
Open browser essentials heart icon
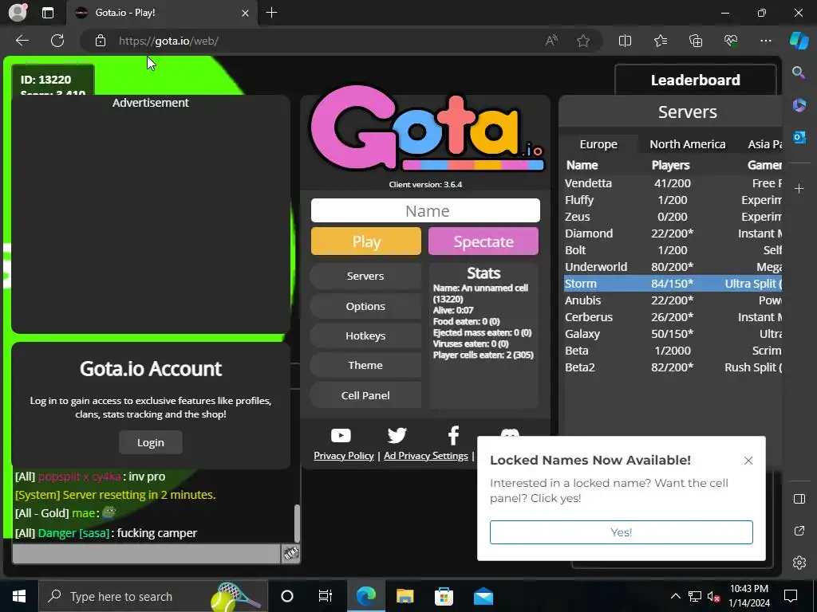731,41
